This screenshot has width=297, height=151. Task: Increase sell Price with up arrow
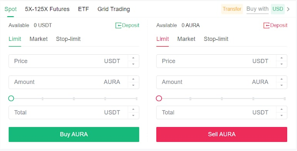[282, 58]
